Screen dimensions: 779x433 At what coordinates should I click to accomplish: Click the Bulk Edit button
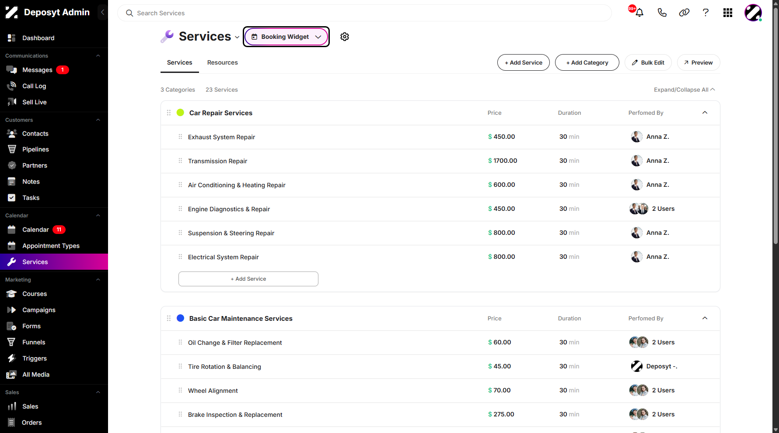(x=648, y=62)
